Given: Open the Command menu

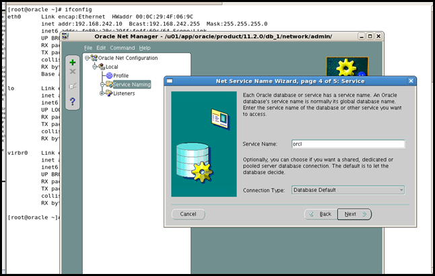Looking at the screenshot, I should (x=123, y=48).
